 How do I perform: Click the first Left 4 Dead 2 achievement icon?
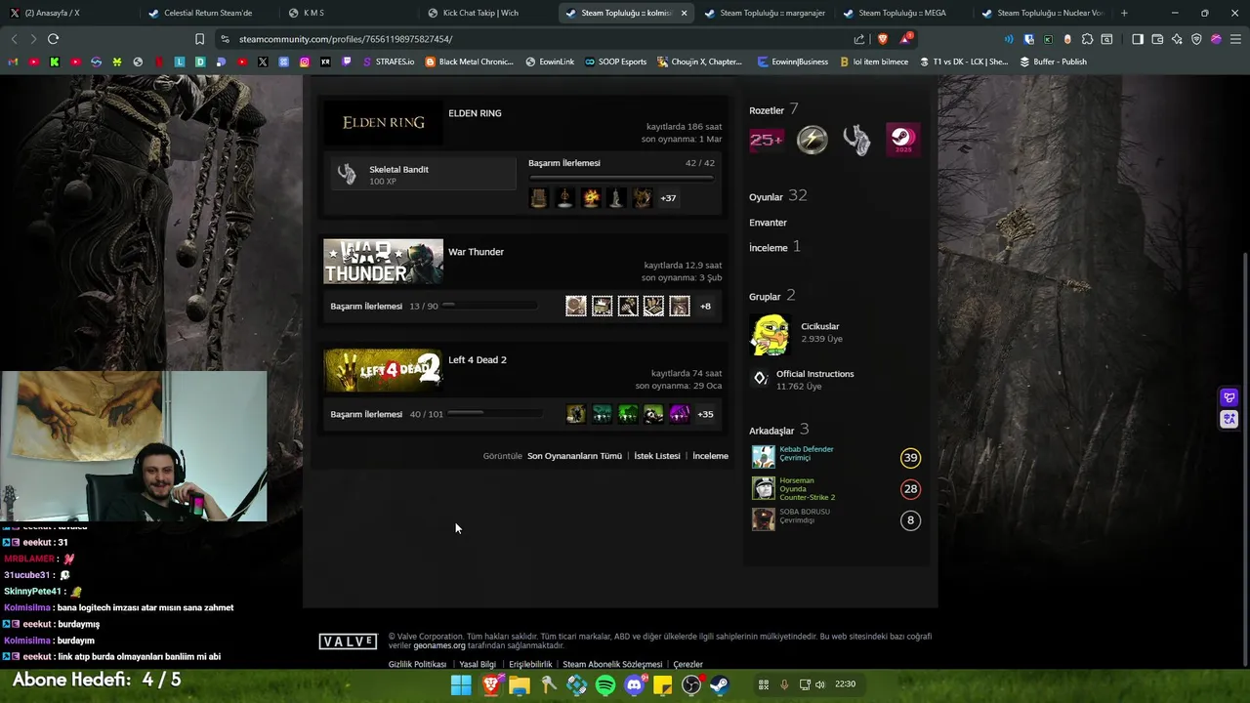576,414
